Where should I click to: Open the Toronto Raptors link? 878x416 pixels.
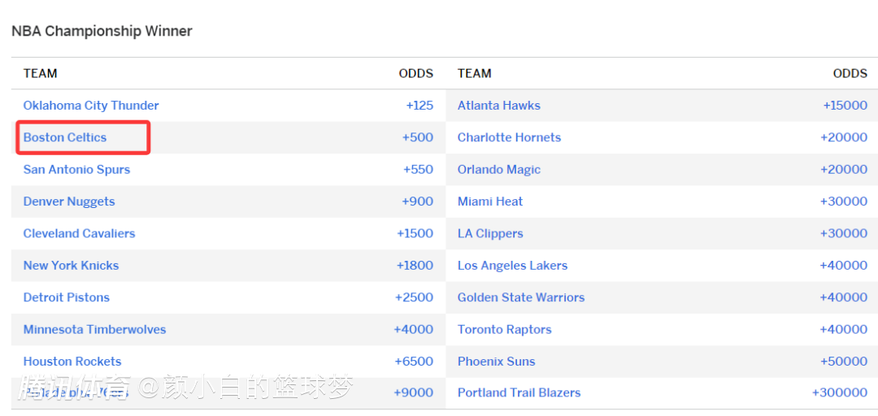(504, 330)
